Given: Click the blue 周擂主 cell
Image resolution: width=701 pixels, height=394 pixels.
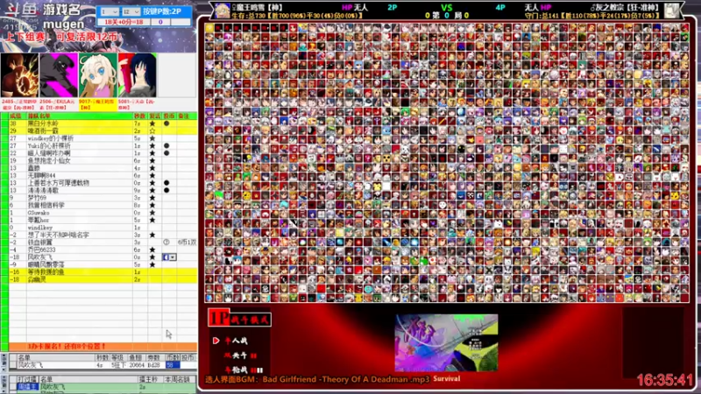Looking at the screenshot, I should tap(28, 386).
